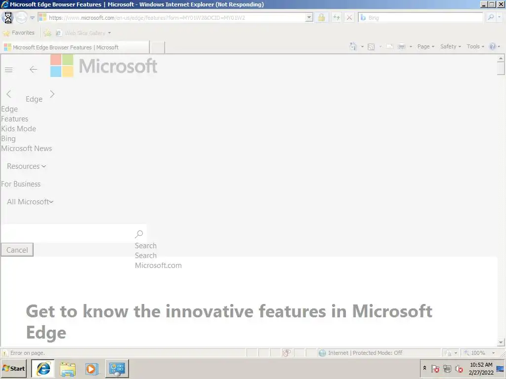This screenshot has width=506, height=379.
Task: Click the Refresh button next to the address bar
Action: pyautogui.click(x=336, y=17)
